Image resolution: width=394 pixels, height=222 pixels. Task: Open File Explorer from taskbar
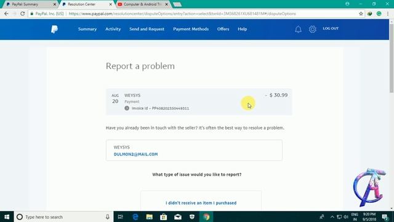pyautogui.click(x=150, y=216)
